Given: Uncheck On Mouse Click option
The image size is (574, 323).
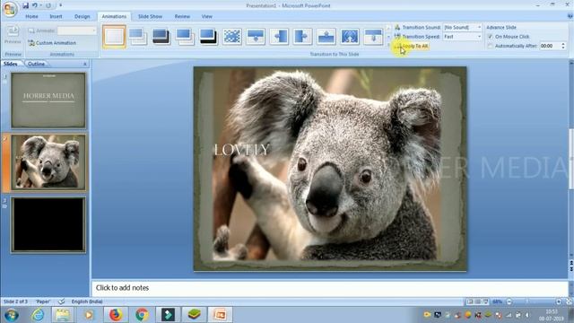Looking at the screenshot, I should 490,37.
